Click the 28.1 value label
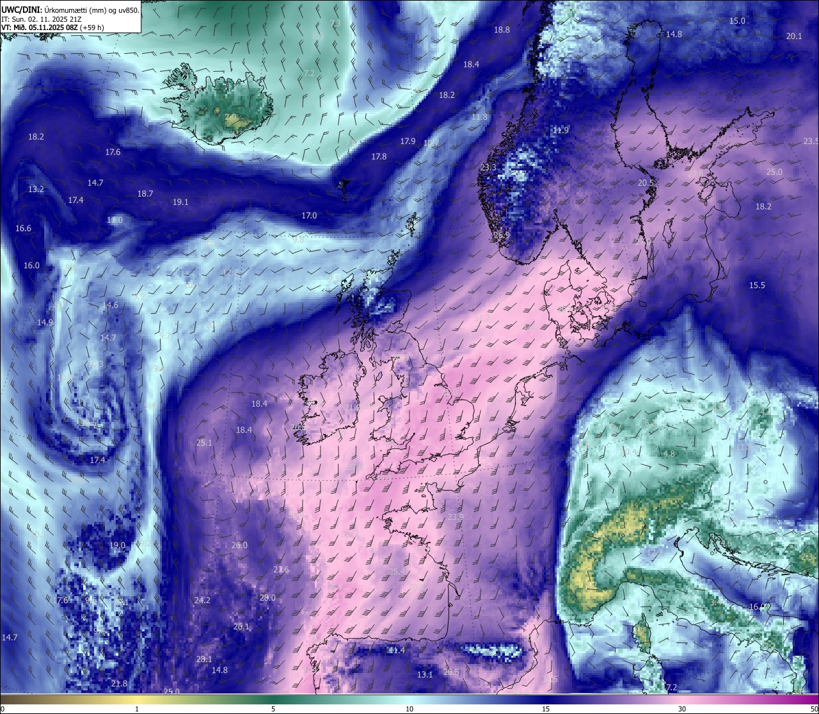Image resolution: width=819 pixels, height=714 pixels. coord(204,659)
